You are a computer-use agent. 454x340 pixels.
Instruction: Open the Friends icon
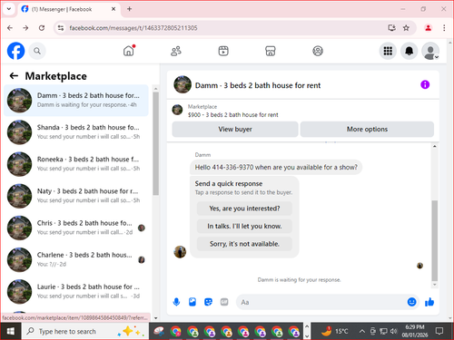click(x=176, y=51)
